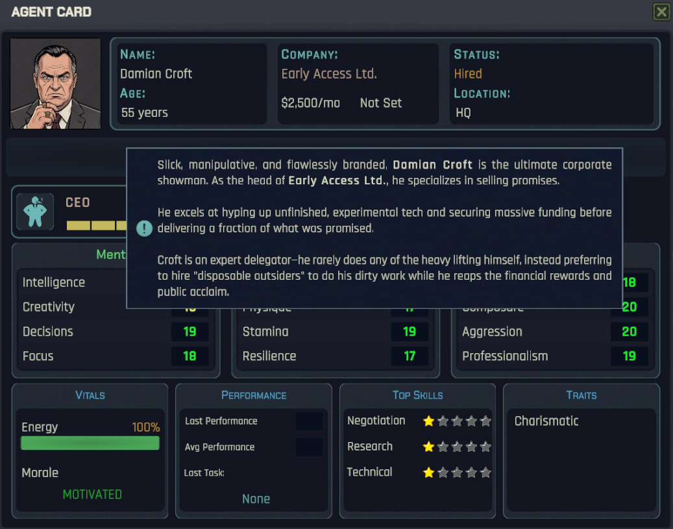Click the Last Performance value box
Viewport: 673px width, 529px height.
coord(309,421)
